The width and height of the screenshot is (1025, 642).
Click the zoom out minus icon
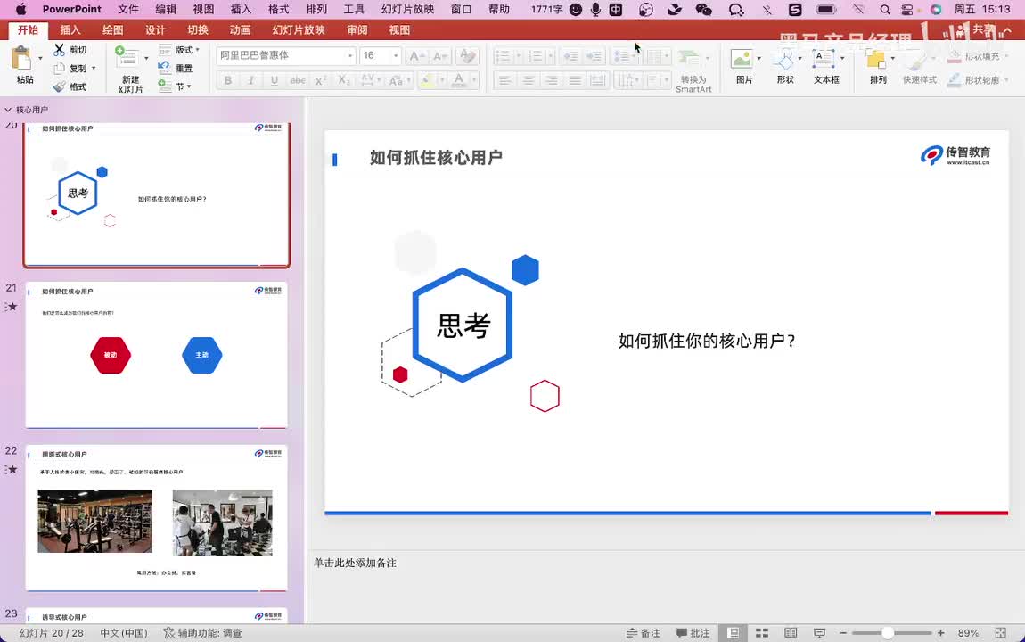coord(843,633)
